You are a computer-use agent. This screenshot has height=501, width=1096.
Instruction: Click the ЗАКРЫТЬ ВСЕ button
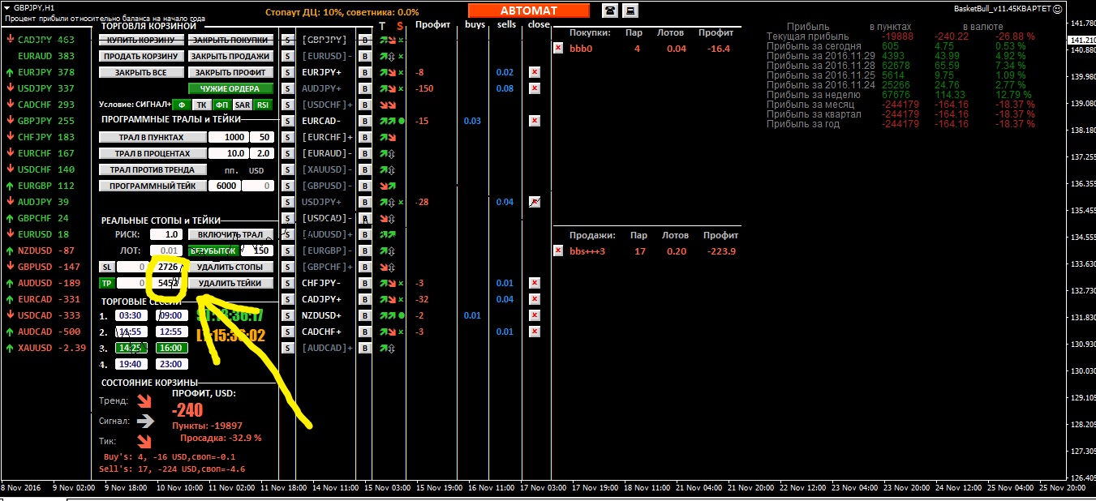[x=140, y=72]
